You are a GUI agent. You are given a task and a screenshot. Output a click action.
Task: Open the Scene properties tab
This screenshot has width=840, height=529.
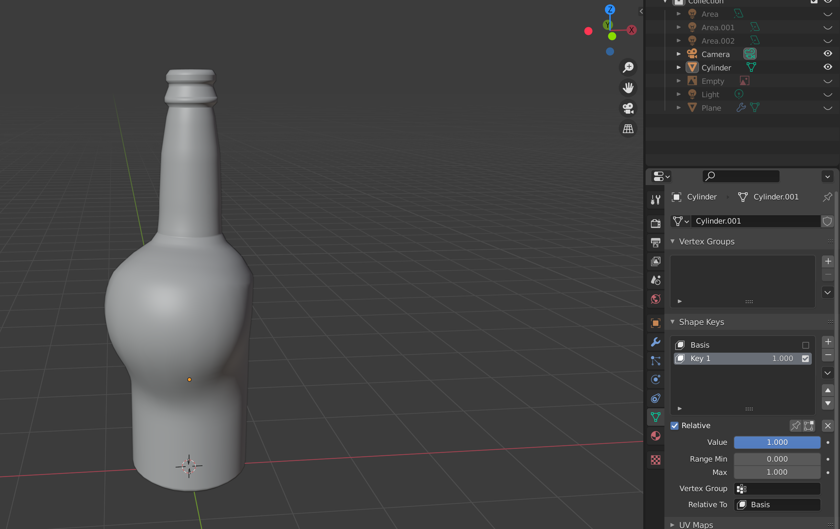pos(656,280)
